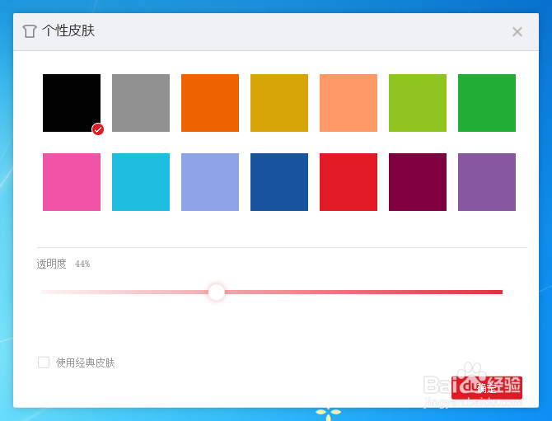Image resolution: width=552 pixels, height=421 pixels.
Task: Enable the 使用经典皮肤 checkbox
Action: tap(44, 363)
